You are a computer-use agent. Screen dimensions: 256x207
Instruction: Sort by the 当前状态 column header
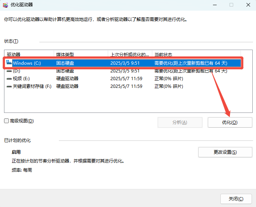click(196, 54)
